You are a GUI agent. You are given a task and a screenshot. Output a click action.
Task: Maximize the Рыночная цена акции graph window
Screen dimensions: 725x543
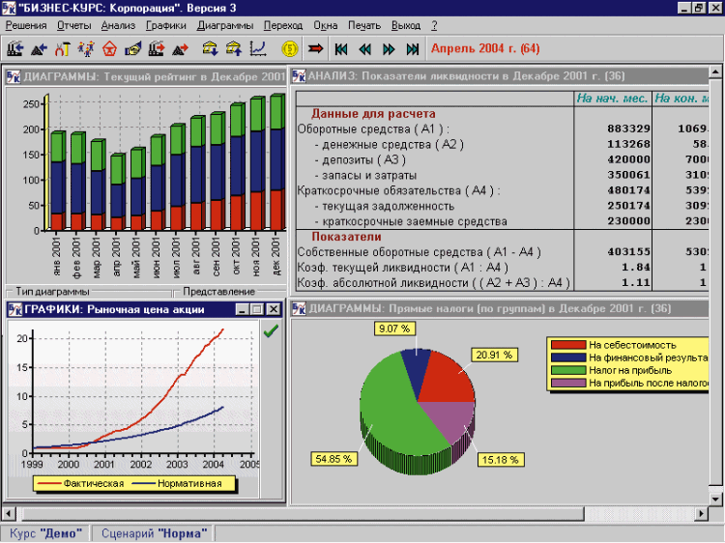point(258,309)
